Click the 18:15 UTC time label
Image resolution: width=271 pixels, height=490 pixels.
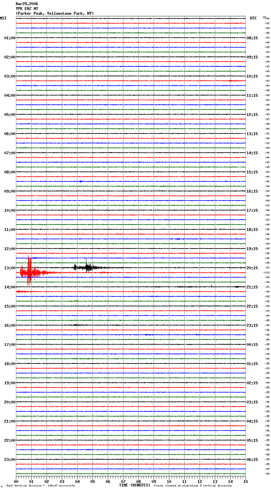coord(252,230)
